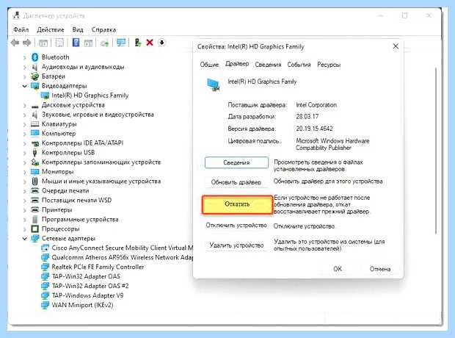The height and width of the screenshot is (338, 455).
Task: Switch to the Сведения tab
Action: coord(268,65)
